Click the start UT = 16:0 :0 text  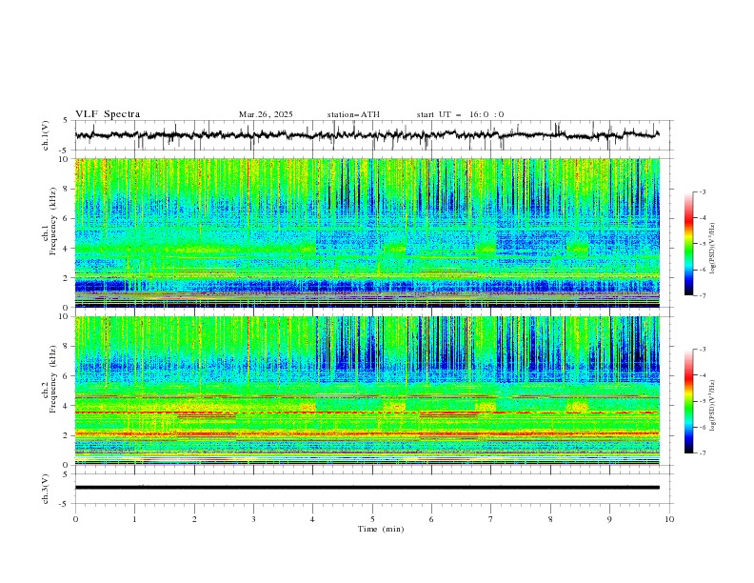tap(460, 114)
